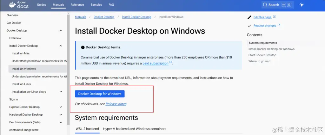Click the Hardened Docker Desktop label
The height and width of the screenshot is (135, 325).
tap(26, 114)
